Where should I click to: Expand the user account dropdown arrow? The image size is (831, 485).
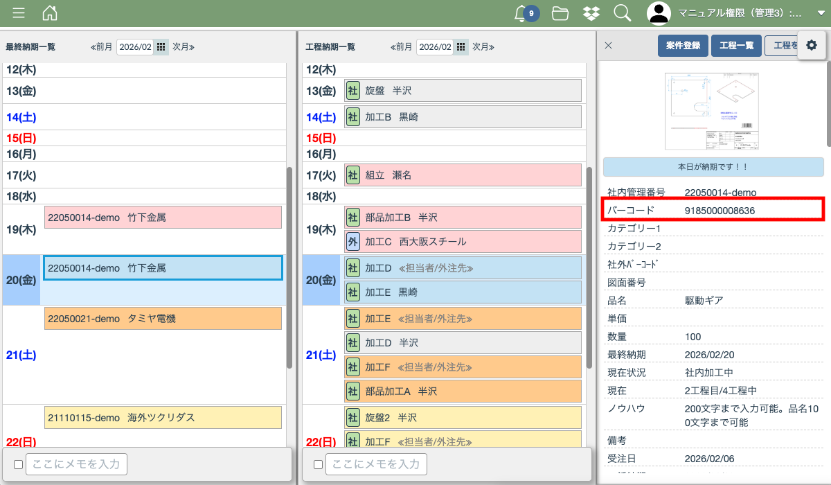(821, 13)
